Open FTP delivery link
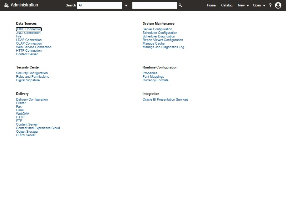286x214 pixels. (19, 121)
